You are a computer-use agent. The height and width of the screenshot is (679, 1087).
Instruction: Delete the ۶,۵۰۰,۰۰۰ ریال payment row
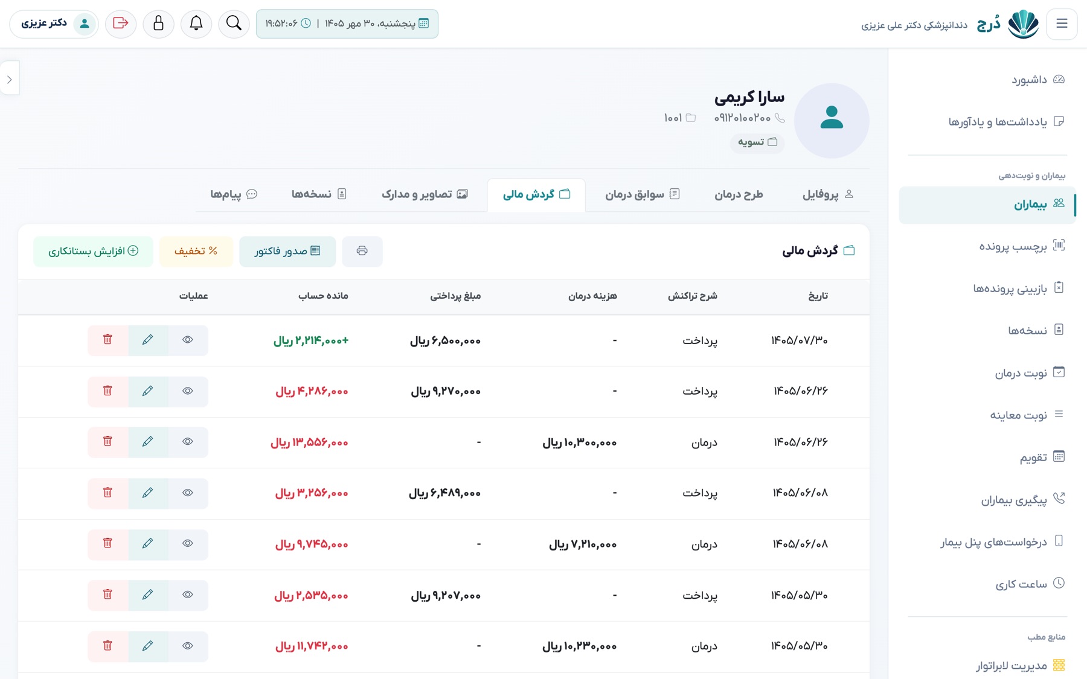coord(107,340)
